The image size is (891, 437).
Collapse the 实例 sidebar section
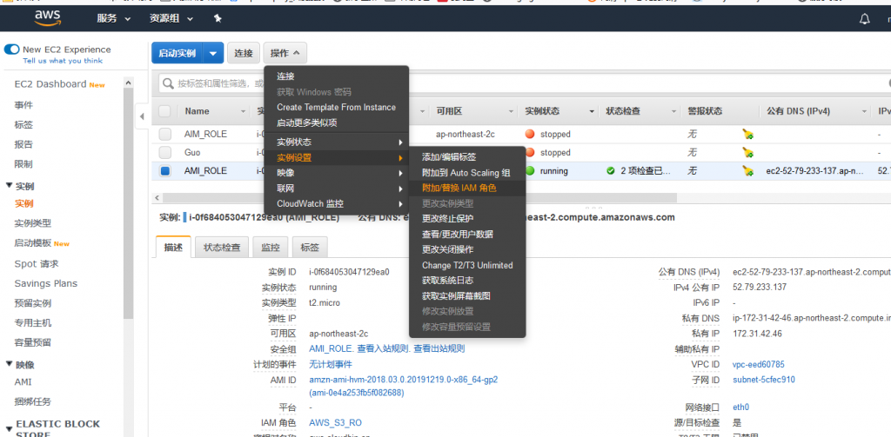click(x=9, y=186)
